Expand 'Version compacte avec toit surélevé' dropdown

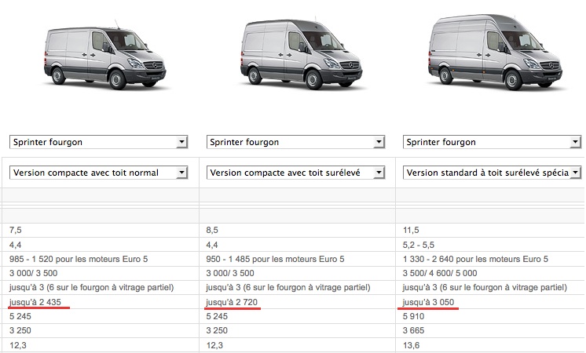tap(295, 173)
